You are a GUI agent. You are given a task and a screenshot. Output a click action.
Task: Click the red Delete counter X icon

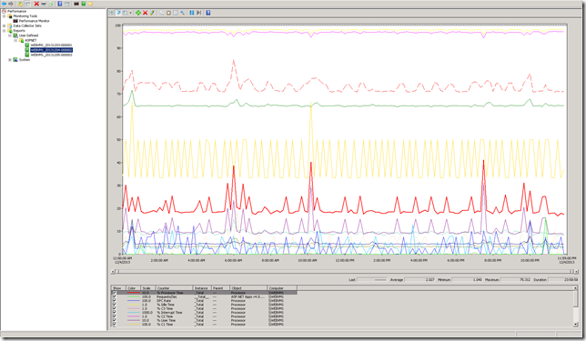[x=146, y=13]
